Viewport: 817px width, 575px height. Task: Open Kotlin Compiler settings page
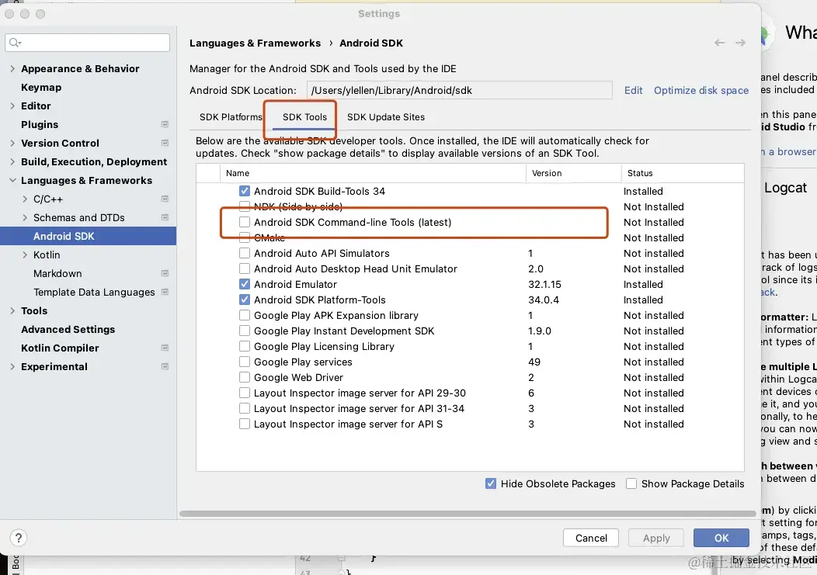tap(60, 348)
